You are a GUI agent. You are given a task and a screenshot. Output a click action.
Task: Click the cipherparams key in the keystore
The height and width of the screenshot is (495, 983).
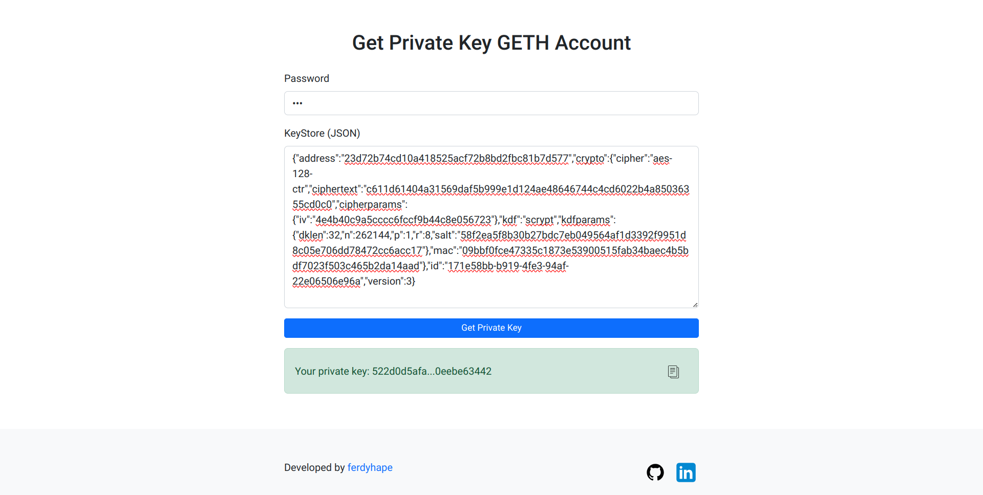[371, 205]
